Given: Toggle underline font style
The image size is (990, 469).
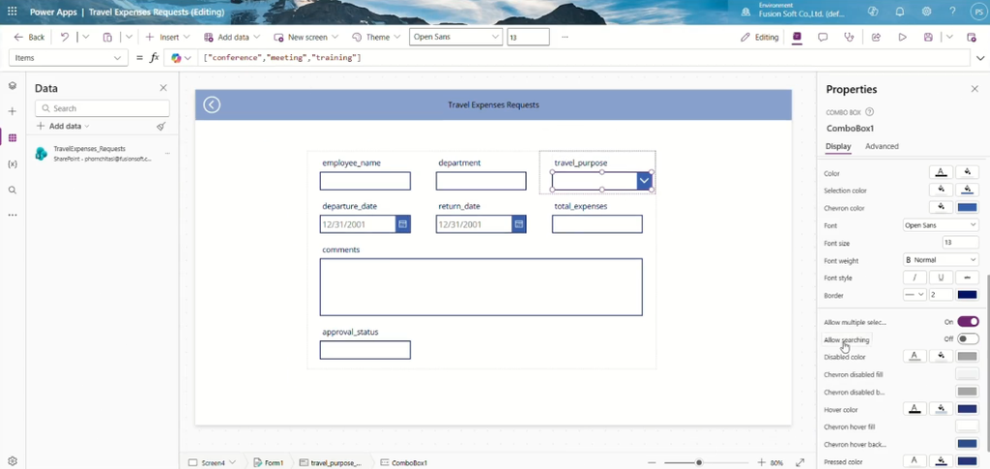Looking at the screenshot, I should (941, 278).
